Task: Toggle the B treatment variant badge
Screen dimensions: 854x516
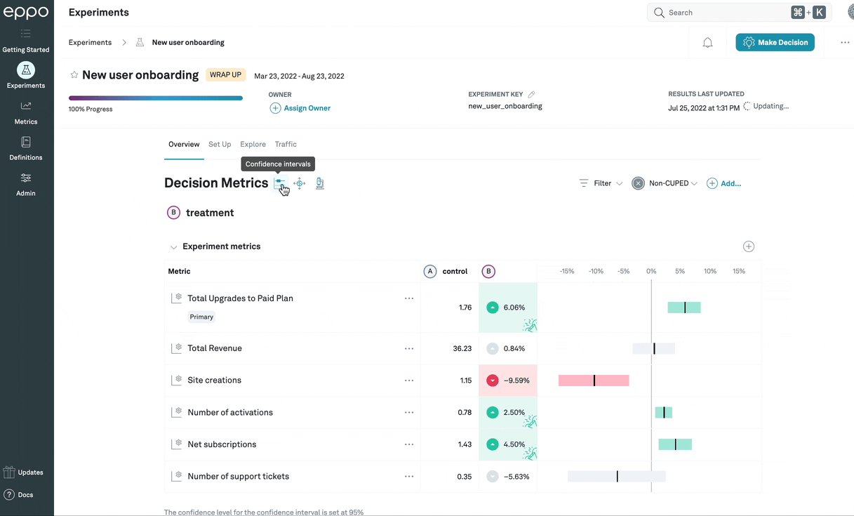Action: (173, 212)
